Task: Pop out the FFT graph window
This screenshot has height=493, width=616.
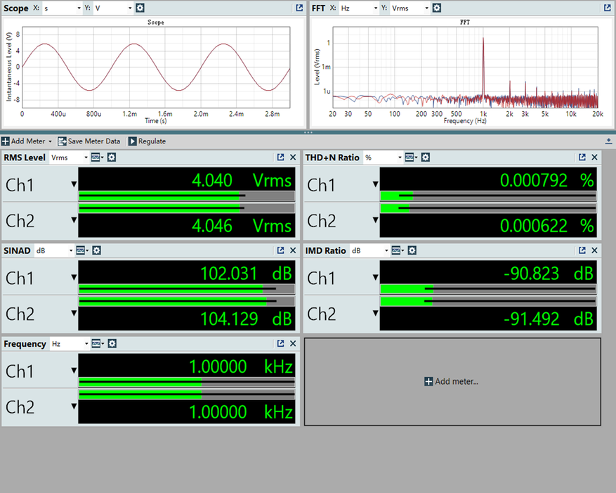Action: (x=607, y=8)
